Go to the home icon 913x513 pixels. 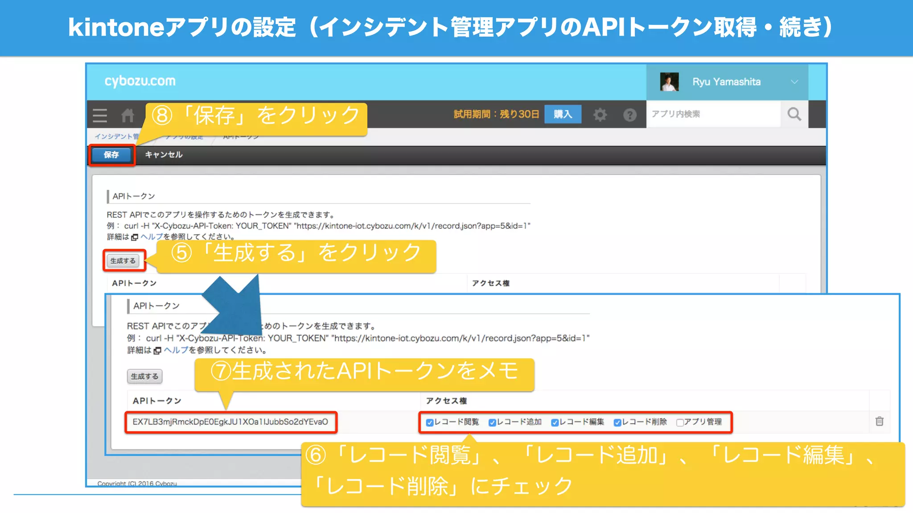(x=127, y=115)
